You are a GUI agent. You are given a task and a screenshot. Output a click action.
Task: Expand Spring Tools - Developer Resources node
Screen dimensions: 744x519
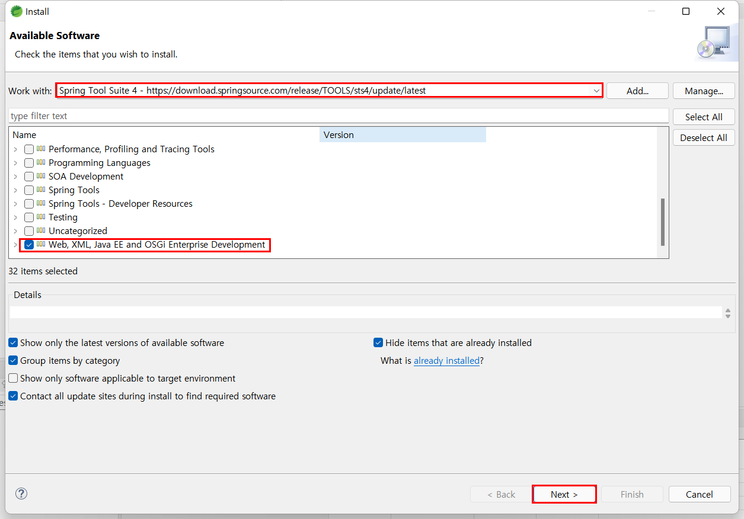[15, 204]
